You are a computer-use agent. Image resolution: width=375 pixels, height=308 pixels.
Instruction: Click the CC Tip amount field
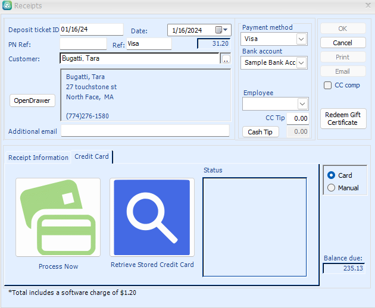point(298,118)
